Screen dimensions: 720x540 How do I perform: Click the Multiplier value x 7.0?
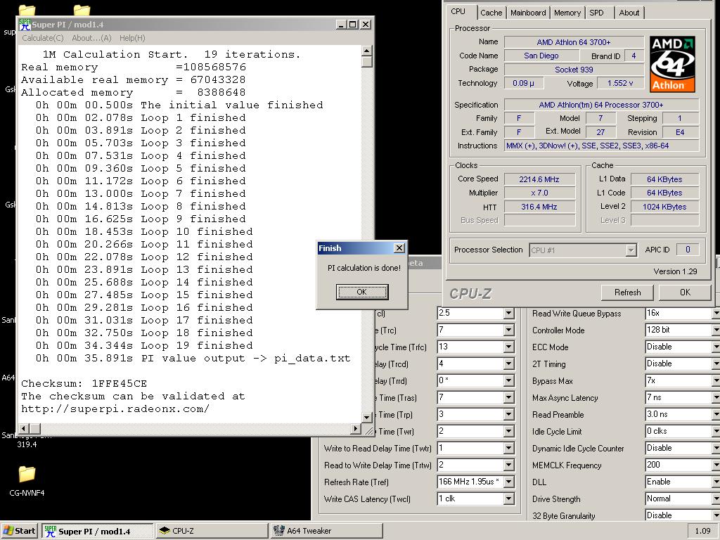coord(539,193)
